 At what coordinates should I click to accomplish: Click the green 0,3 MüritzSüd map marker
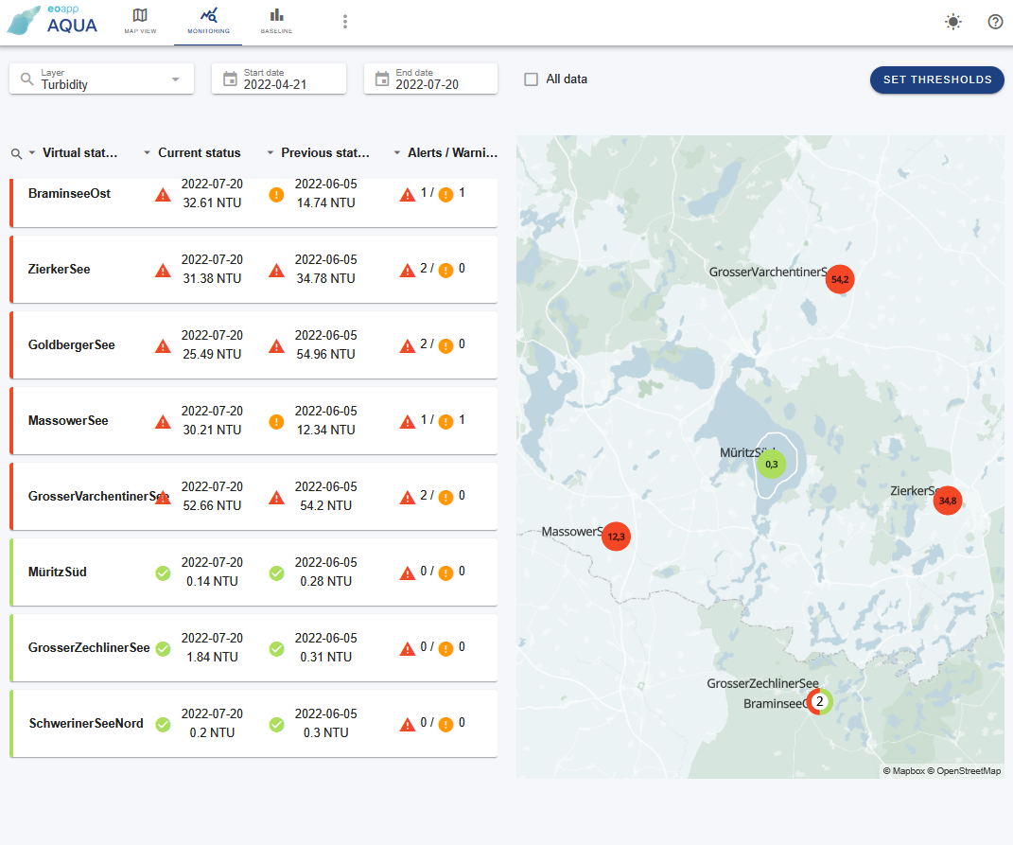click(772, 465)
